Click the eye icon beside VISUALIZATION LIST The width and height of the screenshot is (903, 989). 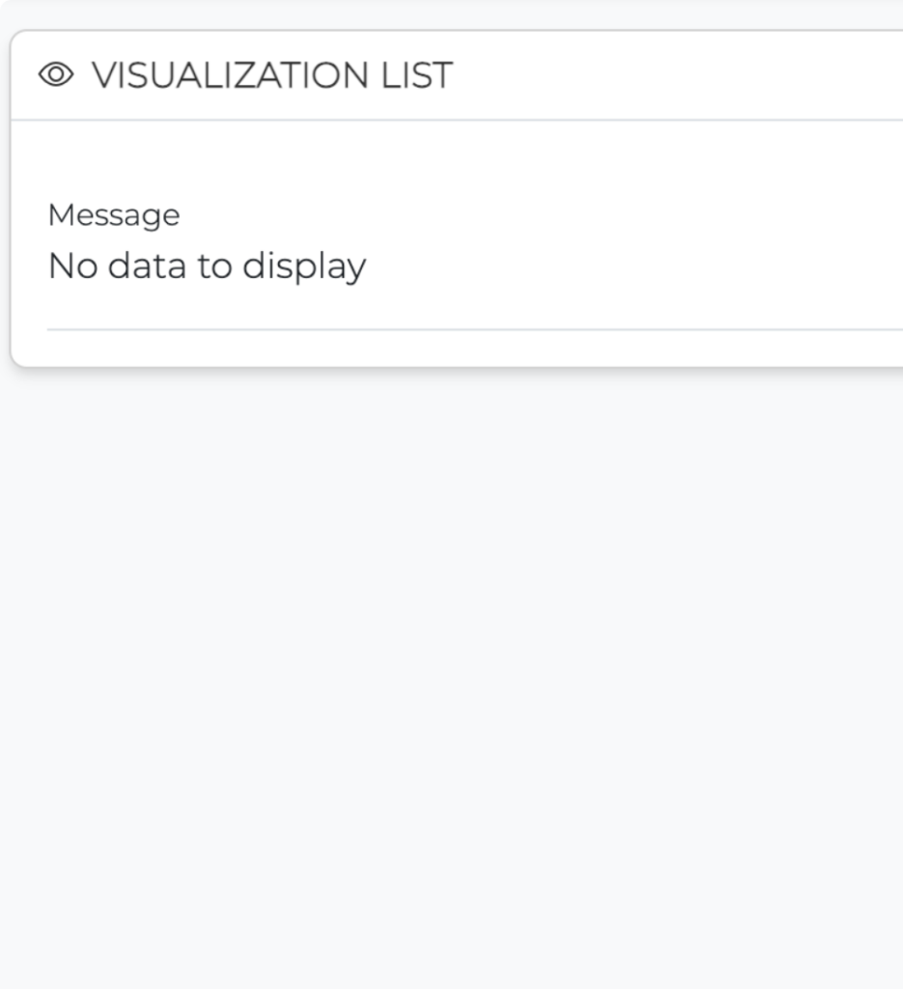click(56, 75)
